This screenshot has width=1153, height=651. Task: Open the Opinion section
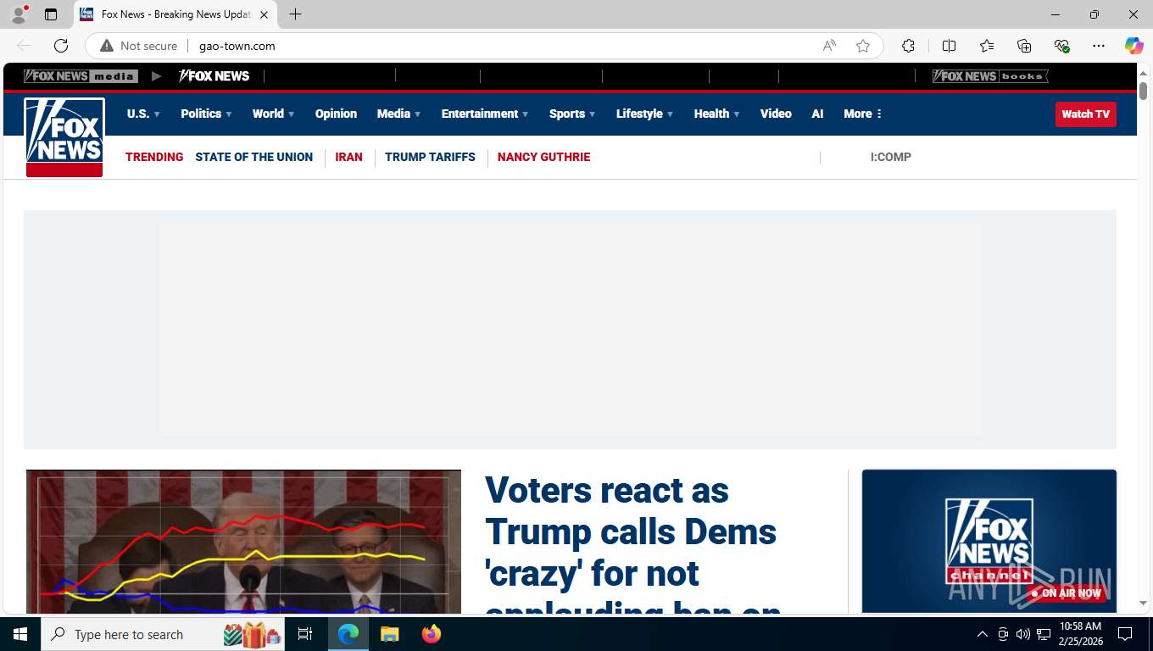(x=336, y=114)
